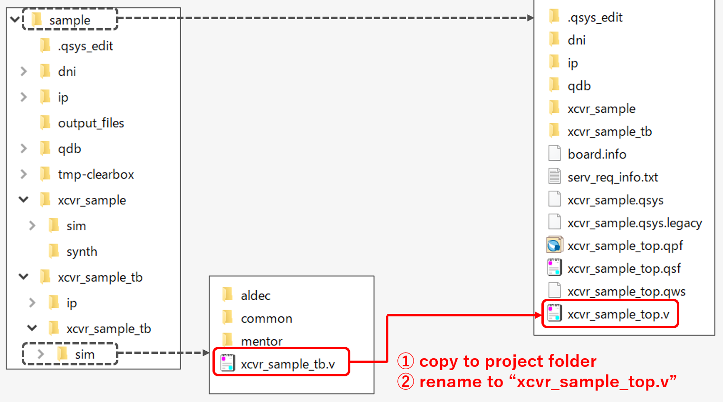723x402 pixels.
Task: Select the aldec folder icon
Action: (x=228, y=295)
